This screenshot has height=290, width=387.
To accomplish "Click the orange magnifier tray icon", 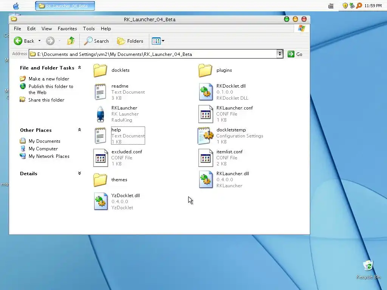I will coord(359,6).
